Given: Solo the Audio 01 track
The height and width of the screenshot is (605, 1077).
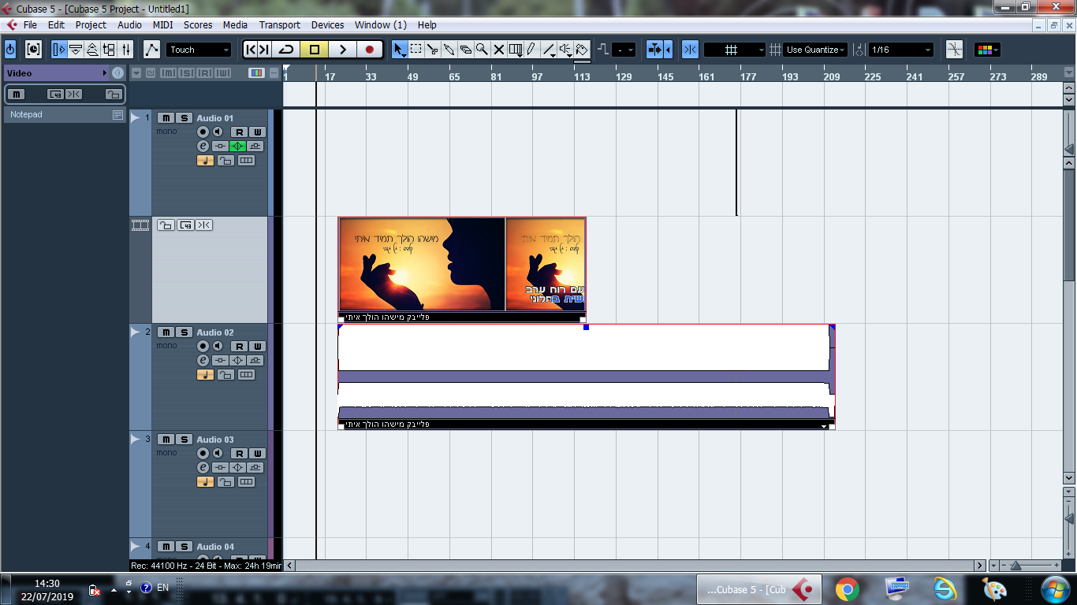Looking at the screenshot, I should [184, 118].
